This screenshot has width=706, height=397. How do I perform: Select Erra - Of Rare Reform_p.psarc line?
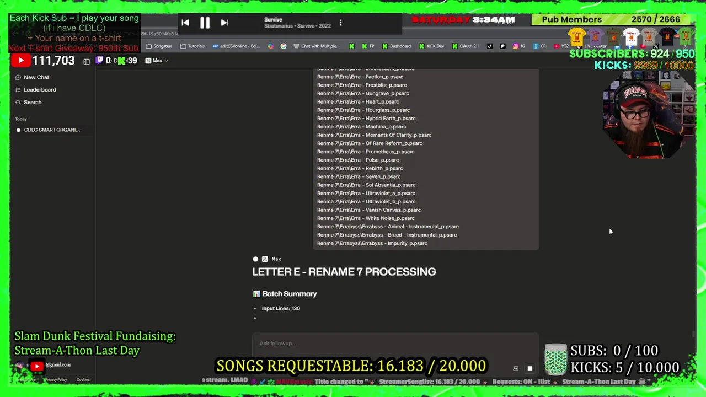[x=370, y=143]
